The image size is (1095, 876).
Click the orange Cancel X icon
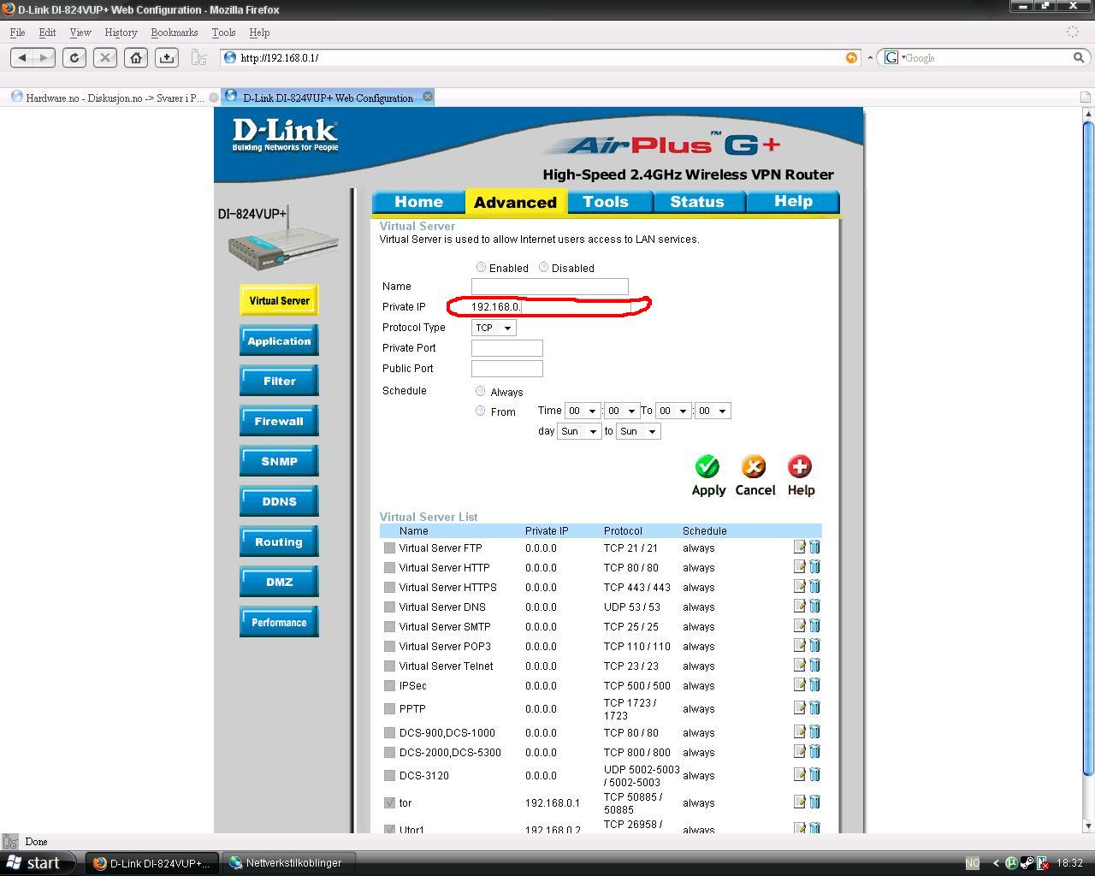754,466
